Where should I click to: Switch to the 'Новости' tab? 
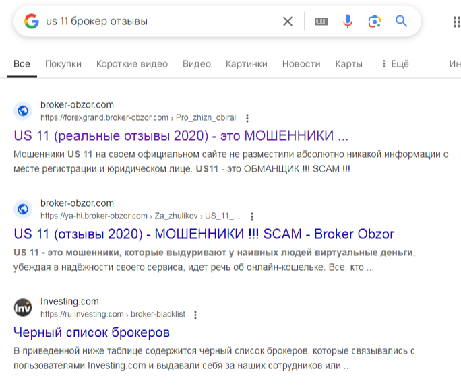click(x=301, y=64)
